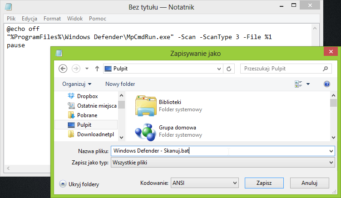The width and height of the screenshot is (341, 198).
Task: Click Notatnik horizontal scrollbar left arrow
Action: [8, 168]
